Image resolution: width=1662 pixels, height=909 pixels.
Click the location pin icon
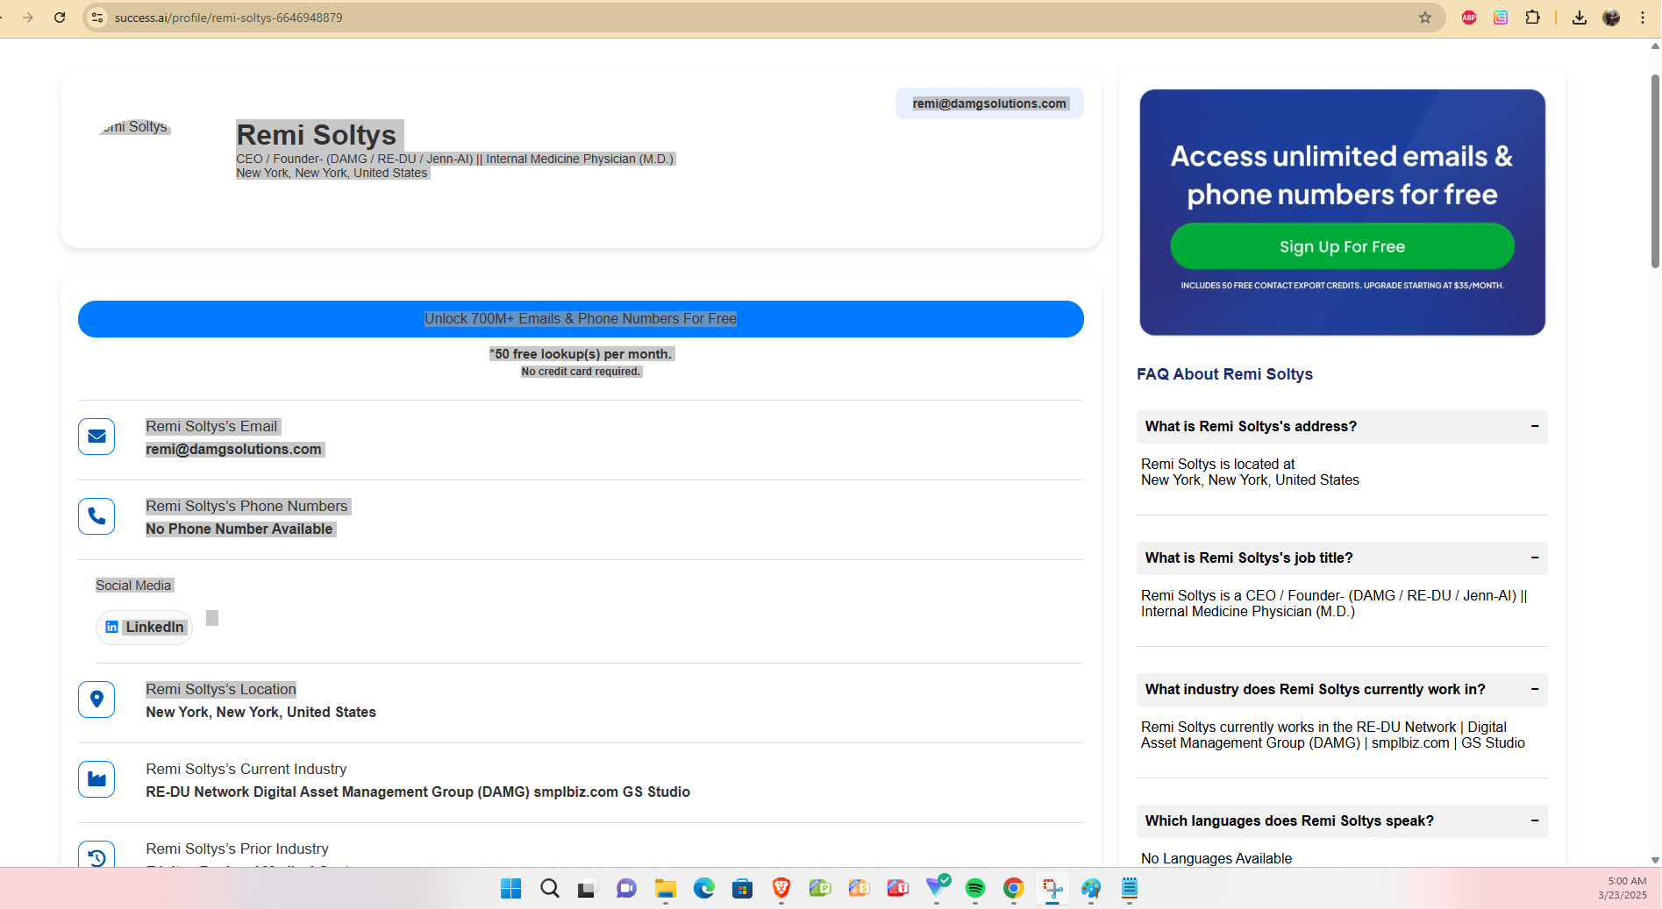point(96,700)
